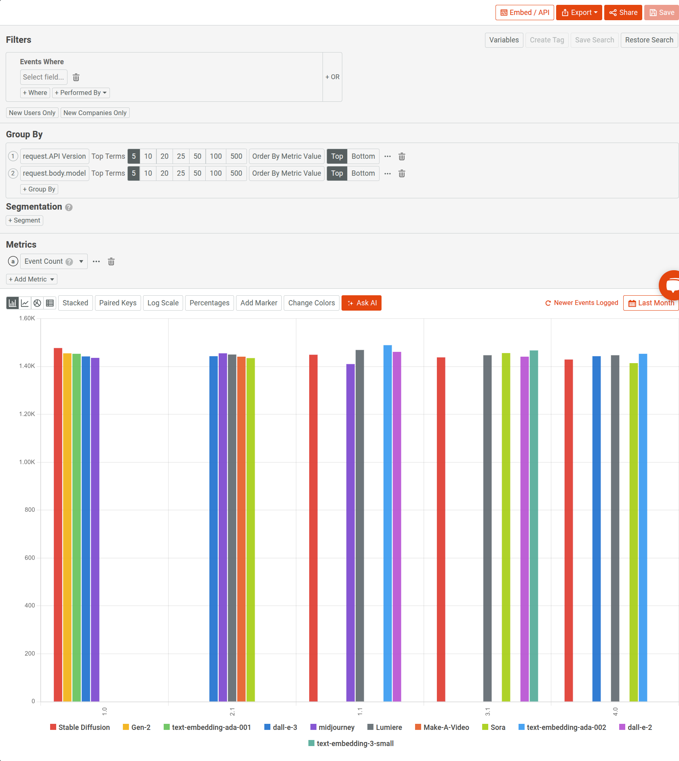Image resolution: width=679 pixels, height=761 pixels.
Task: Open Change Colors for the chart
Action: (x=311, y=303)
